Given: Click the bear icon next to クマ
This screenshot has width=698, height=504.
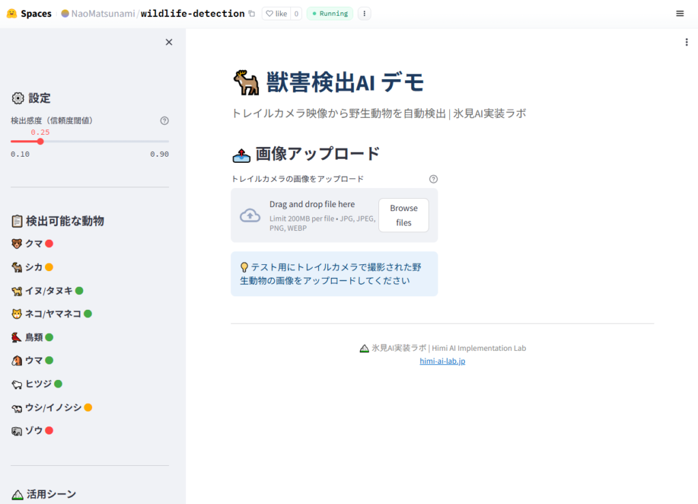Looking at the screenshot, I should [17, 244].
